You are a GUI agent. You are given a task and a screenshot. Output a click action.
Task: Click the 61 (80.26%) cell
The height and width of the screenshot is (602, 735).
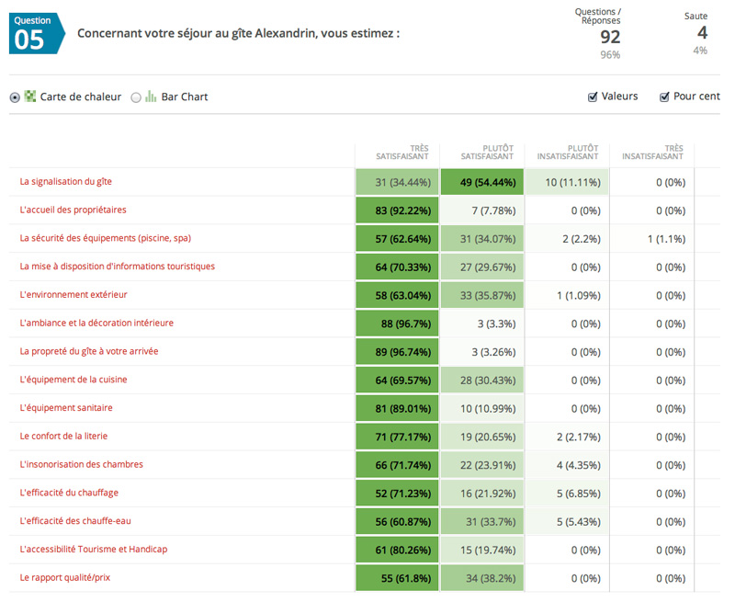397,550
